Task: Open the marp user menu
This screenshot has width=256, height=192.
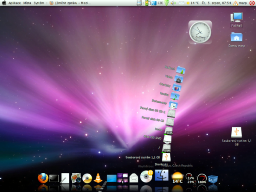Action: pos(243,3)
